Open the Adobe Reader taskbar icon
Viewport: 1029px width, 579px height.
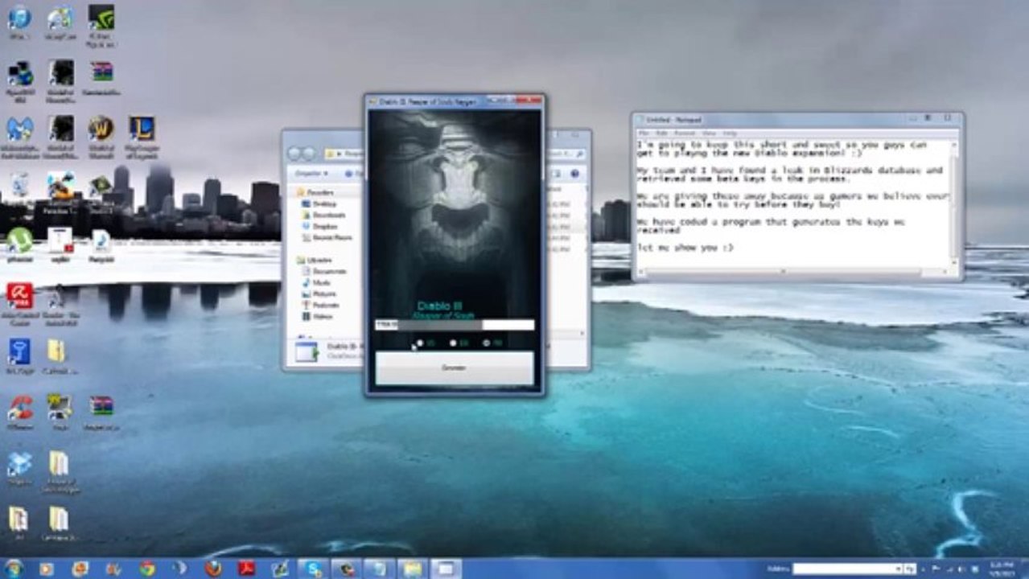tap(246, 569)
